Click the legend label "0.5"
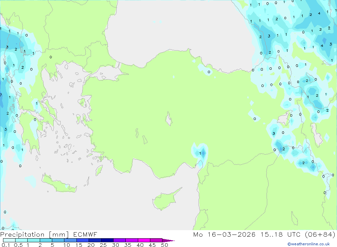The image size is (337, 247). (18, 245)
